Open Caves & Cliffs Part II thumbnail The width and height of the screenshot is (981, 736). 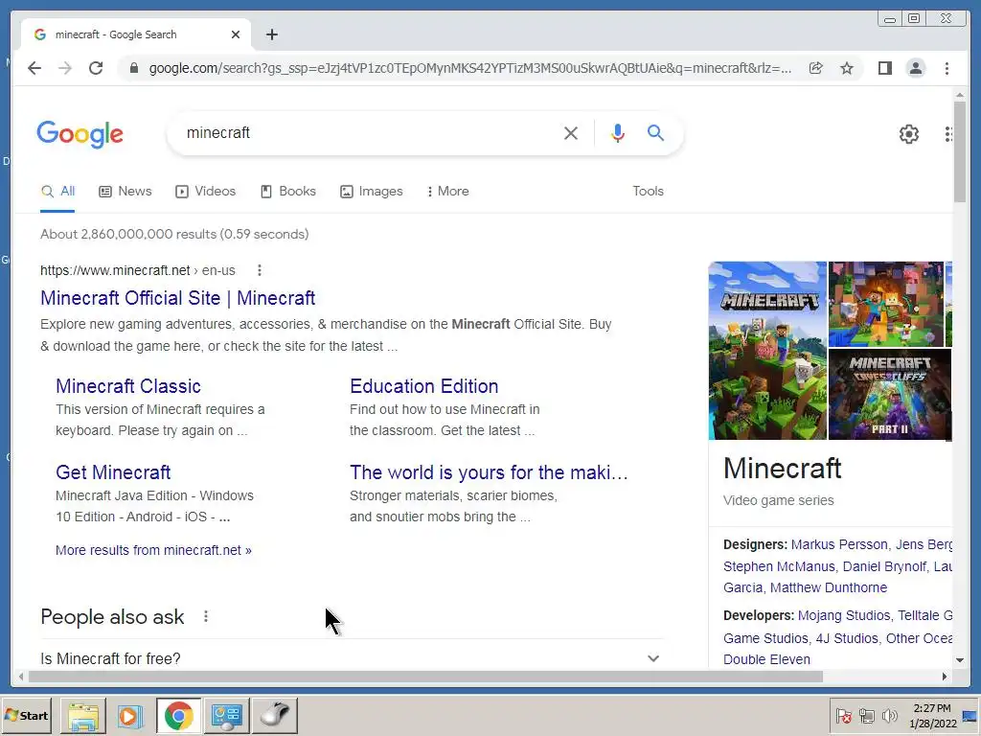(890, 394)
